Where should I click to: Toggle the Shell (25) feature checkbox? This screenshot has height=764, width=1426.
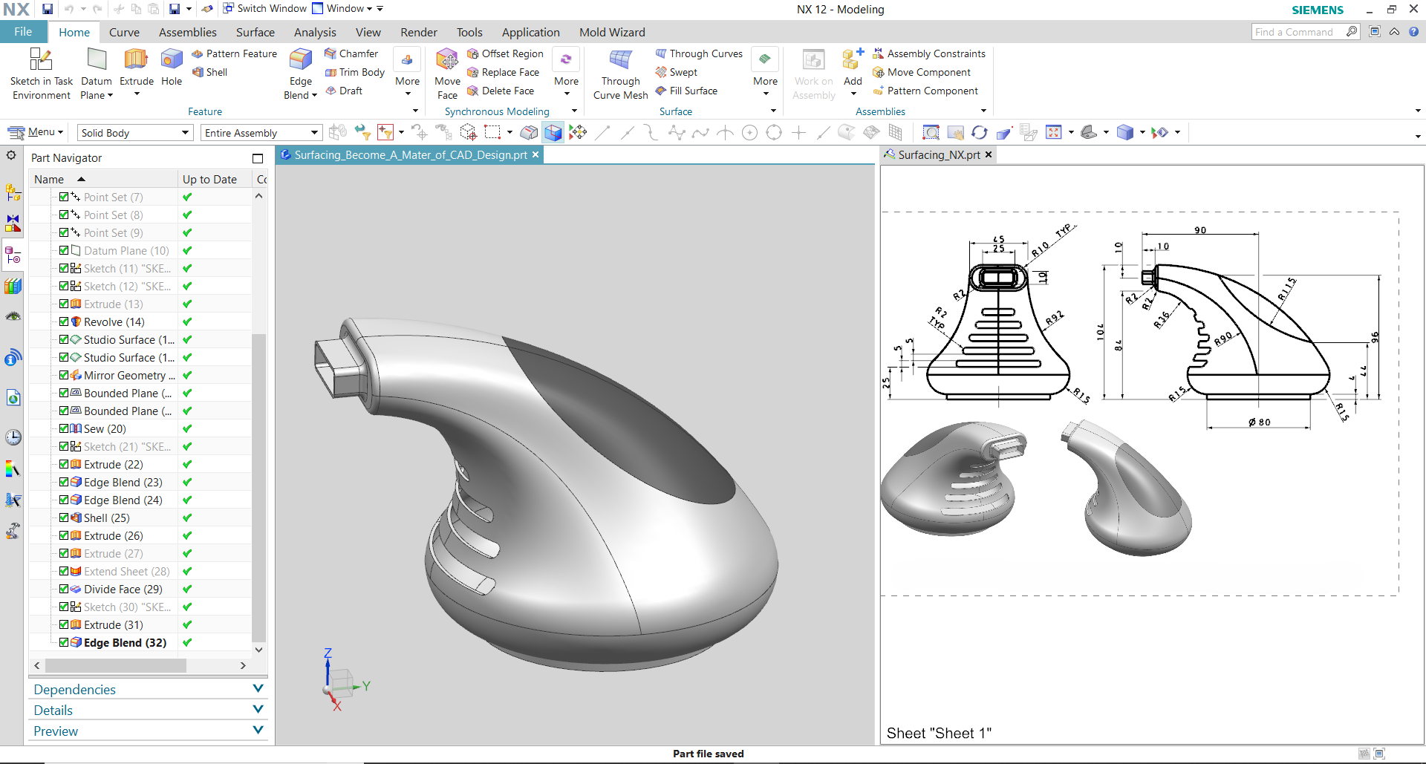click(x=64, y=518)
